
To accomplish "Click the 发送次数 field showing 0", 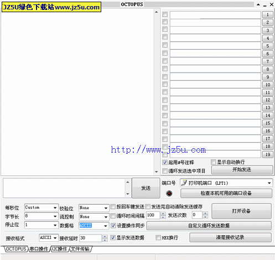I will (x=197, y=215).
